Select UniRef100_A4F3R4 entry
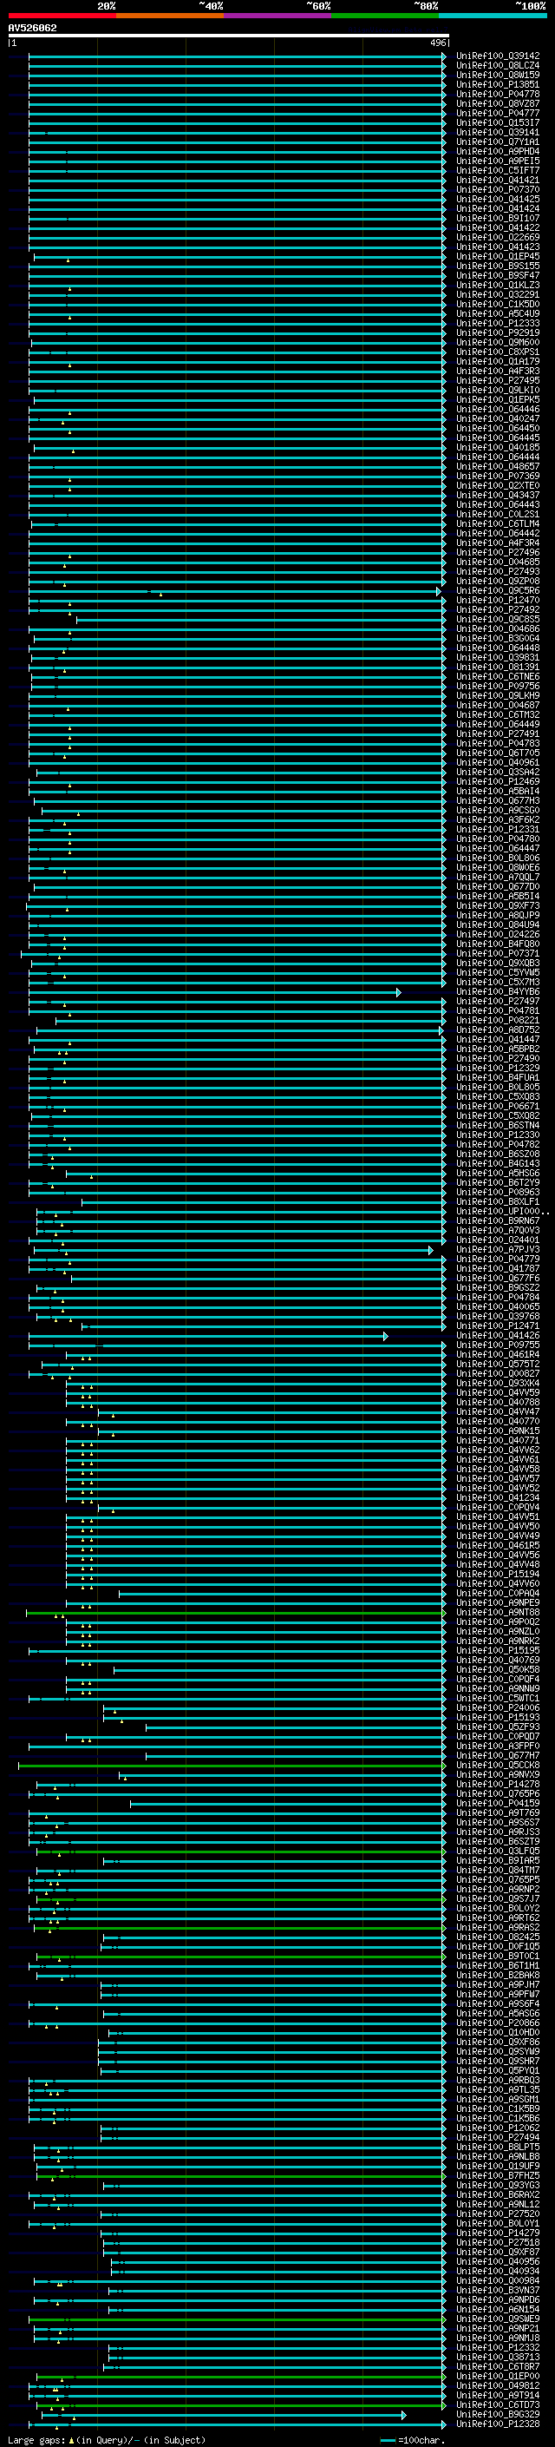The height and width of the screenshot is (2447, 555). click(x=498, y=543)
